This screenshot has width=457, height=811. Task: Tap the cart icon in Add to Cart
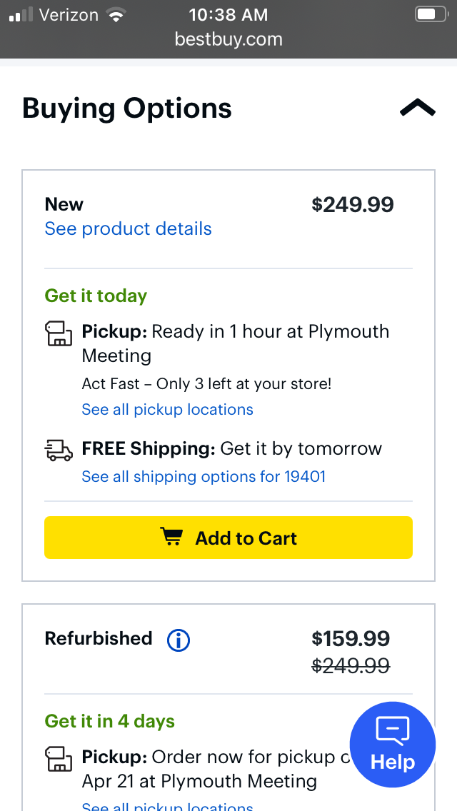[171, 538]
